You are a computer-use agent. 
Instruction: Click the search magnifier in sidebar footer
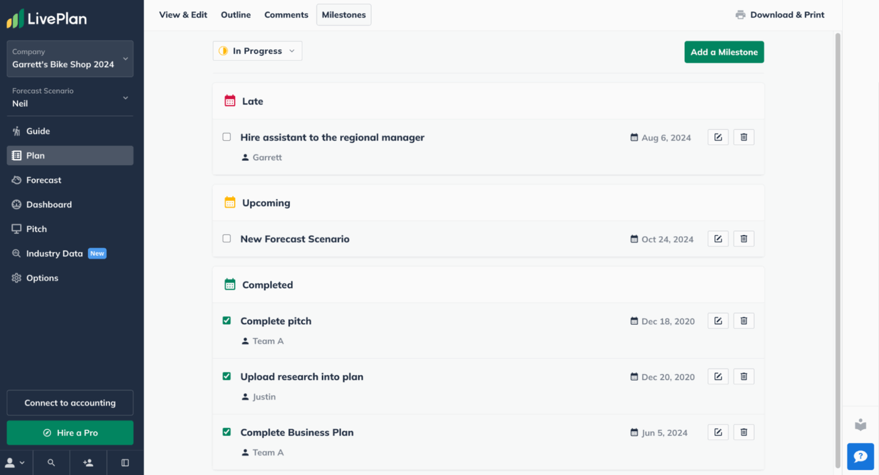[51, 463]
